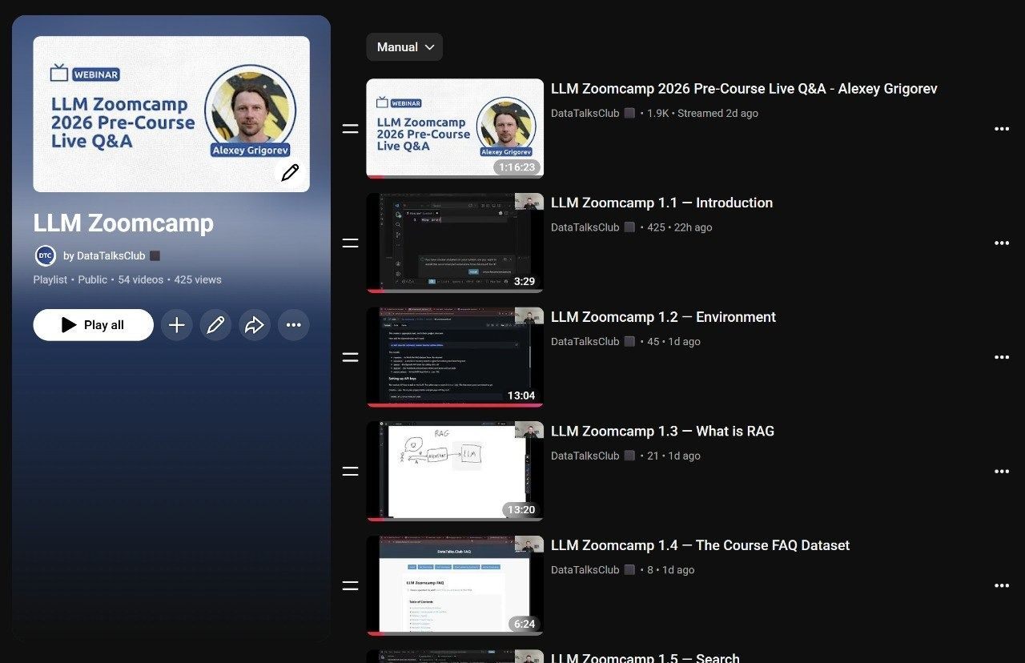Open options menu for 1.2 Environment video
Screen dimensions: 1025x663
click(1001, 357)
